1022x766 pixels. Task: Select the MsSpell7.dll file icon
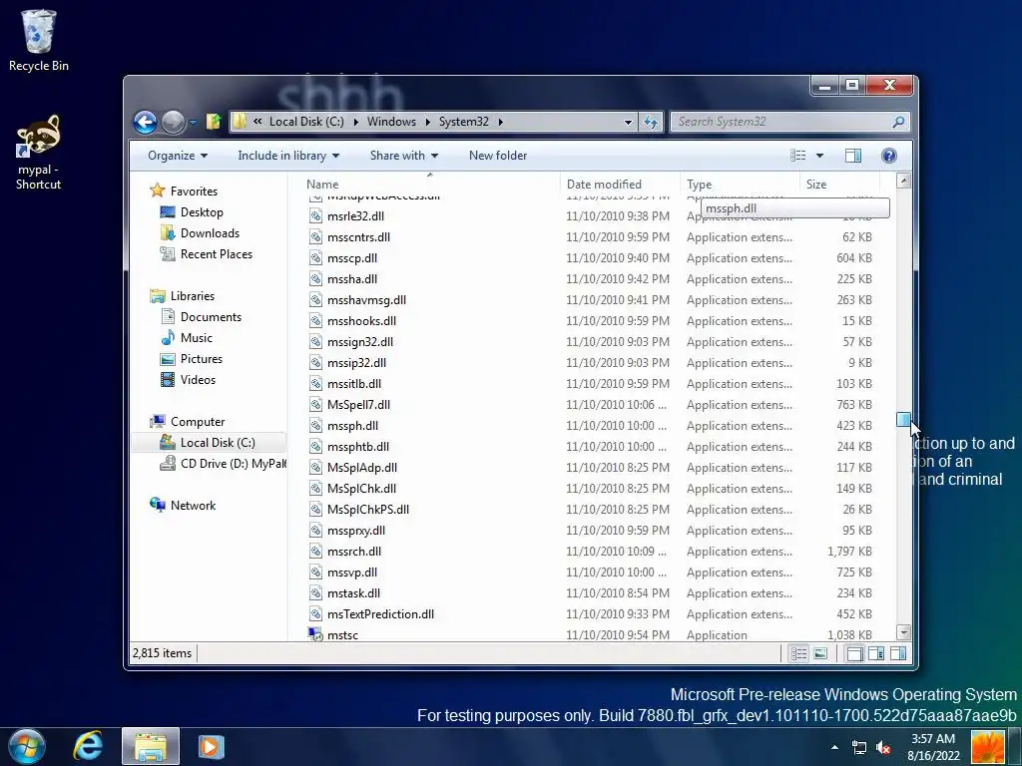point(315,405)
